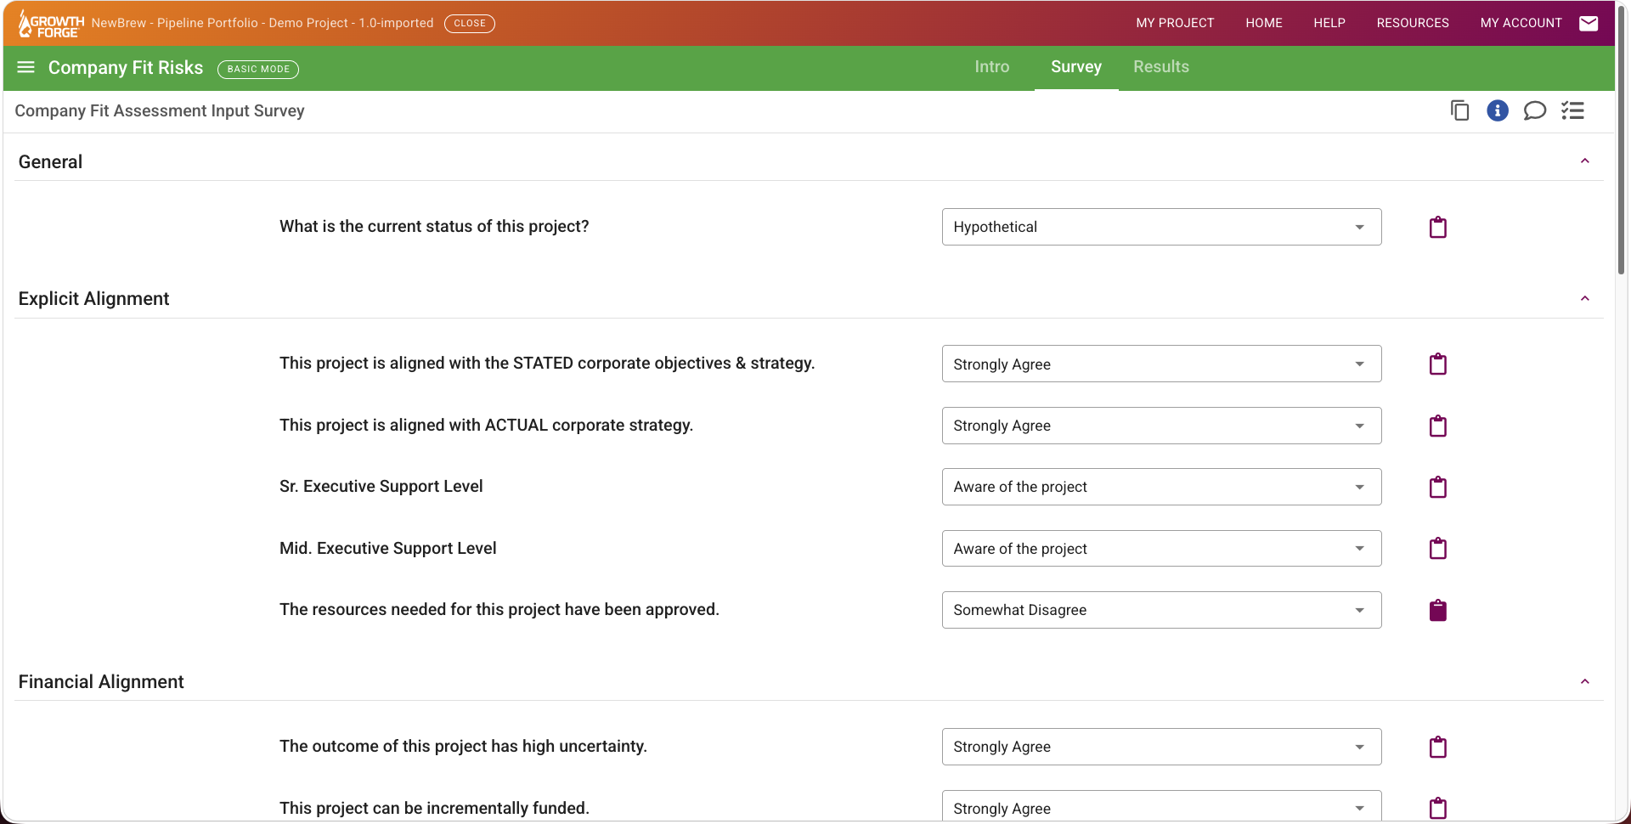Open clipboard note for ACTUAL corporate strategy
Viewport: 1631px width, 824px height.
[1437, 426]
